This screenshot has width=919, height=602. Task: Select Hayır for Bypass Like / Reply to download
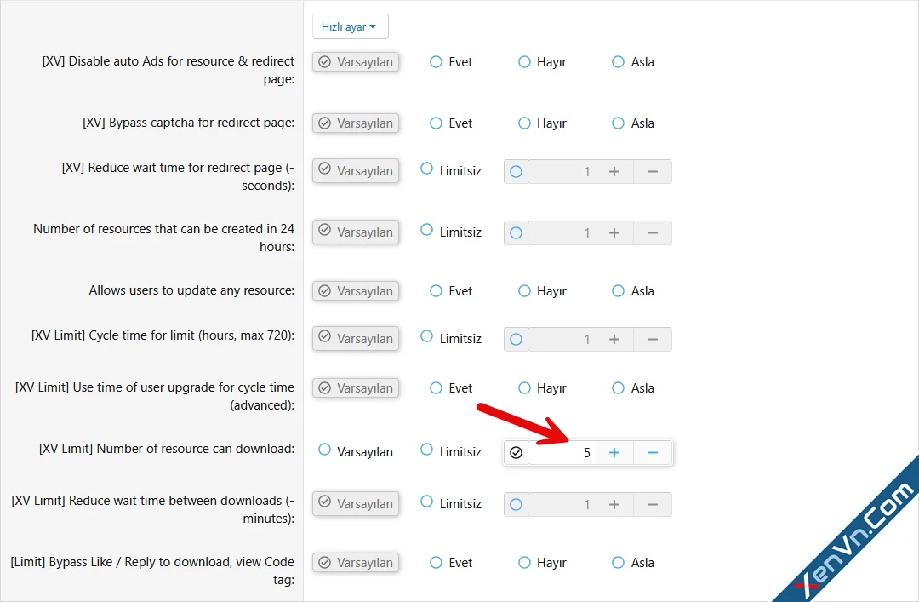point(525,563)
